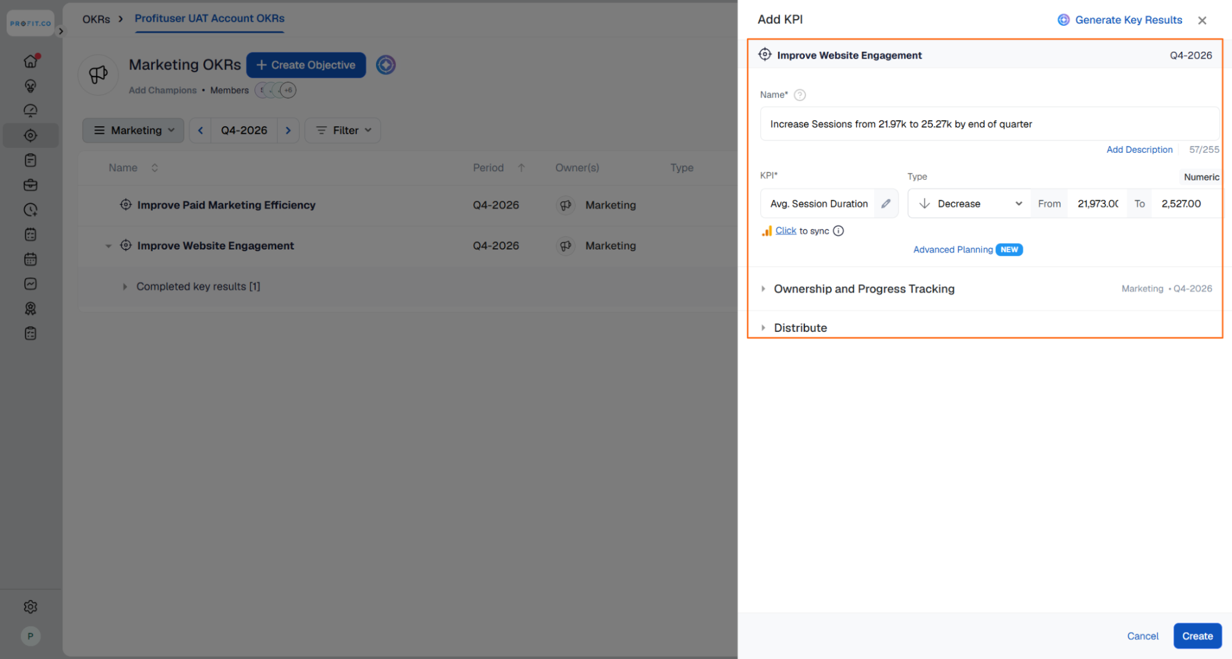
Task: Click the KPI Name input field
Action: tap(989, 124)
